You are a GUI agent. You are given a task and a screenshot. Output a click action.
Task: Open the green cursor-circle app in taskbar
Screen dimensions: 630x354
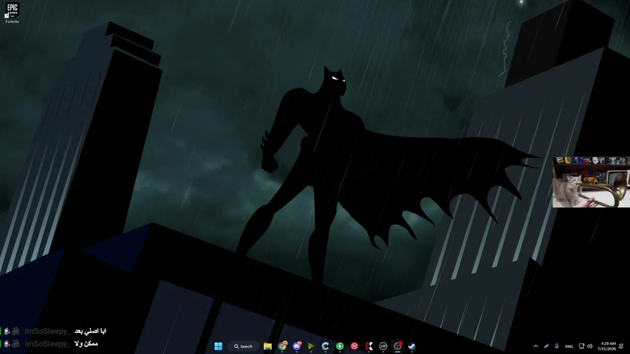(340, 346)
